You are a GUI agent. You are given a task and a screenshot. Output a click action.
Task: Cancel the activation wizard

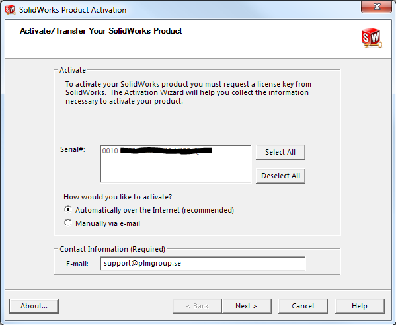(303, 306)
